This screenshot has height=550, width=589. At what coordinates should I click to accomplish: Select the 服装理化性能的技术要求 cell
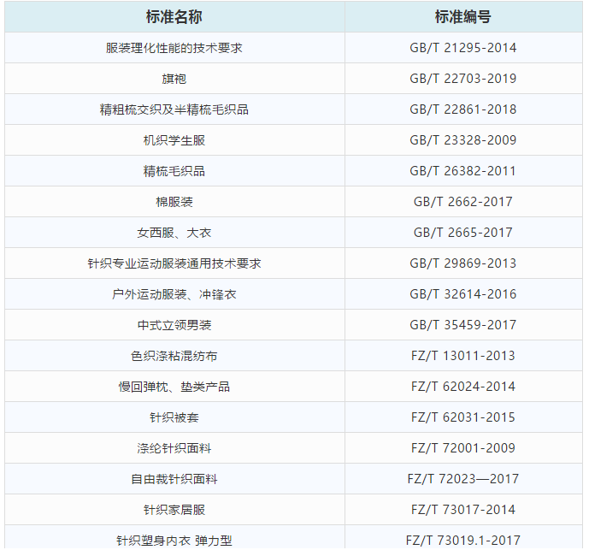(174, 48)
